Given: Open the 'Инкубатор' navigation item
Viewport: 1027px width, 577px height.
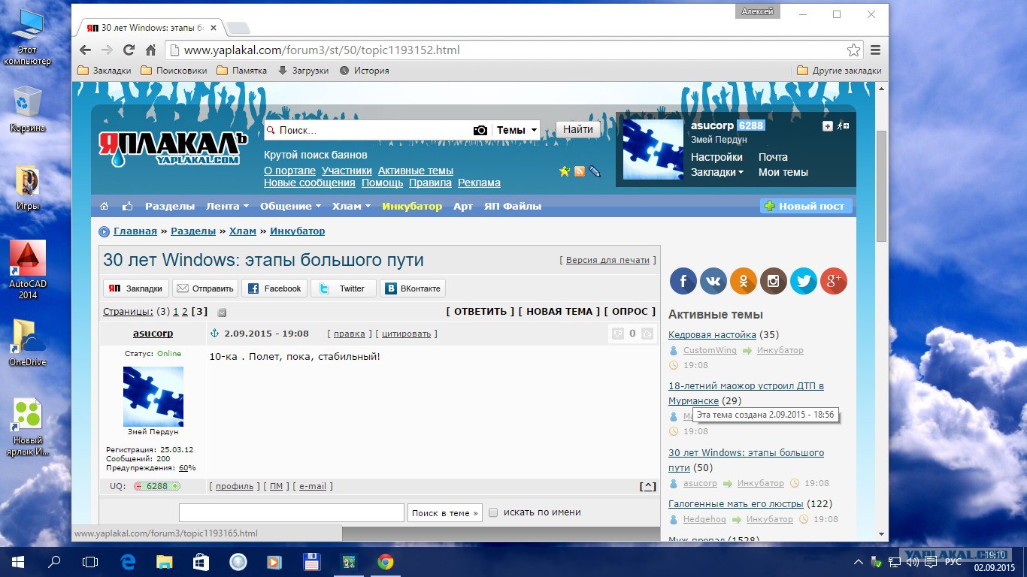Looking at the screenshot, I should tap(412, 206).
